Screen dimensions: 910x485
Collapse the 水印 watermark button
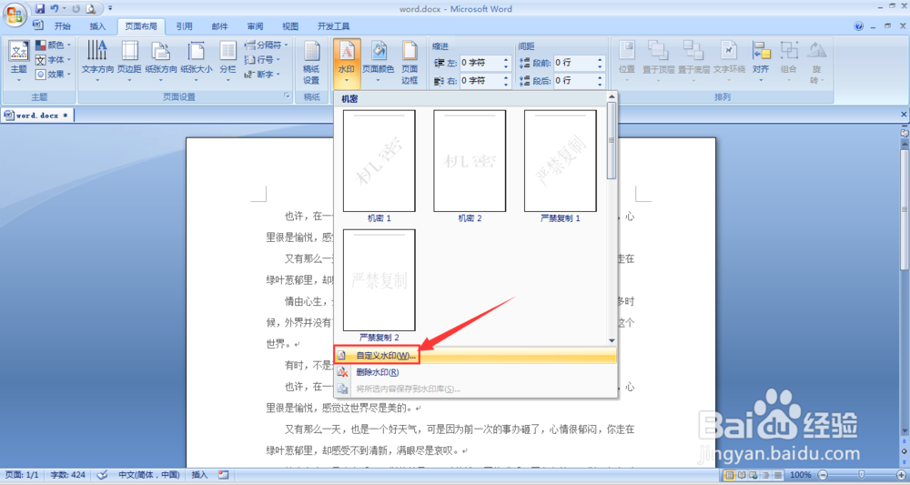coord(347,63)
